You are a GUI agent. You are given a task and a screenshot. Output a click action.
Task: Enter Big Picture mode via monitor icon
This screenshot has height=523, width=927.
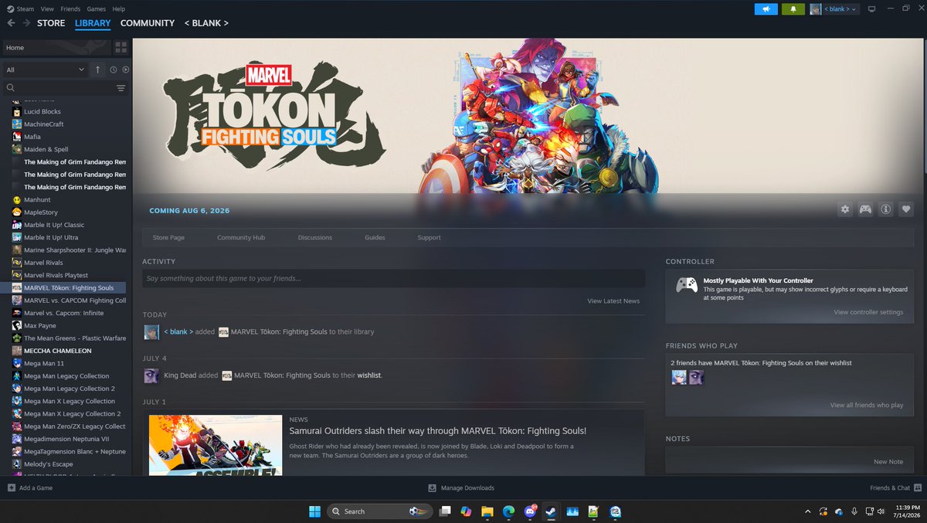coord(872,9)
